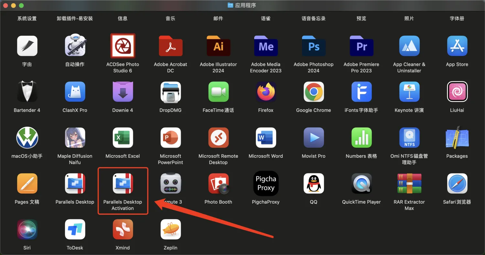Click the FaceTime通话 icon

(x=218, y=92)
